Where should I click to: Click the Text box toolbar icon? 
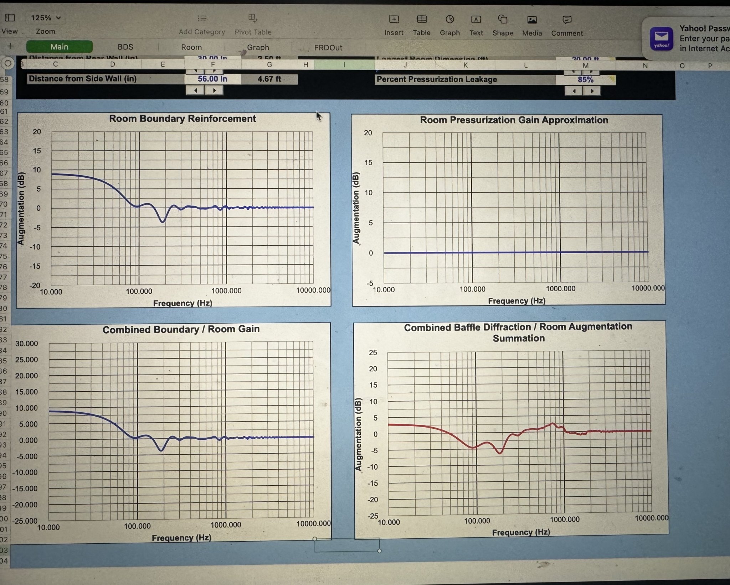click(x=476, y=19)
